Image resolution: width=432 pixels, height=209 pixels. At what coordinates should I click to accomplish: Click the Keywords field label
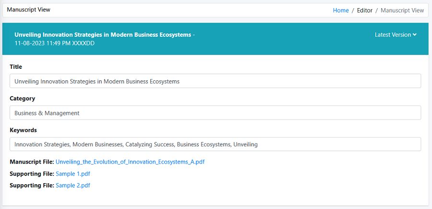[23, 130]
